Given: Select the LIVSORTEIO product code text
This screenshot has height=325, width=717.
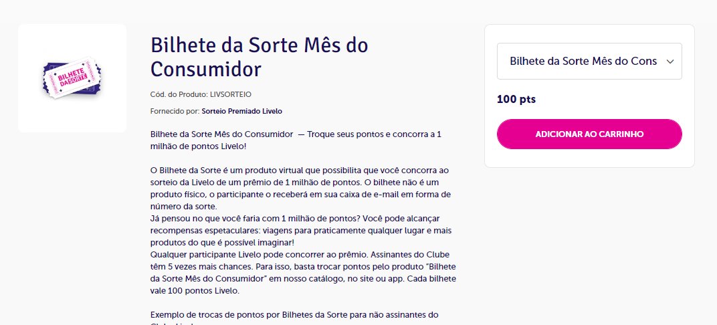Looking at the screenshot, I should [x=231, y=94].
